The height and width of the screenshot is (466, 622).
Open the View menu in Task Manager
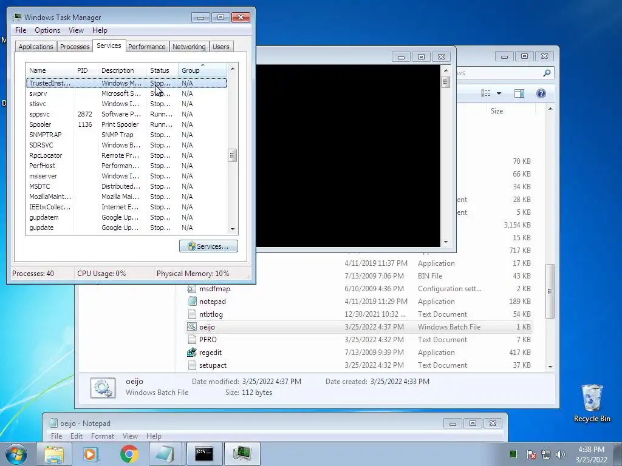[x=76, y=30]
